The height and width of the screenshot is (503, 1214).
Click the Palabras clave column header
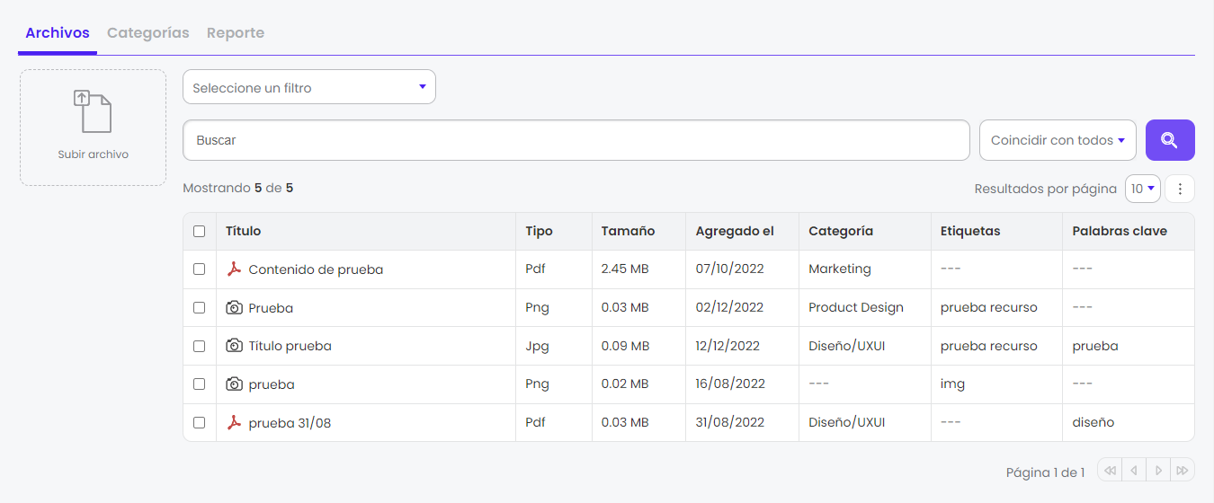(x=1120, y=231)
